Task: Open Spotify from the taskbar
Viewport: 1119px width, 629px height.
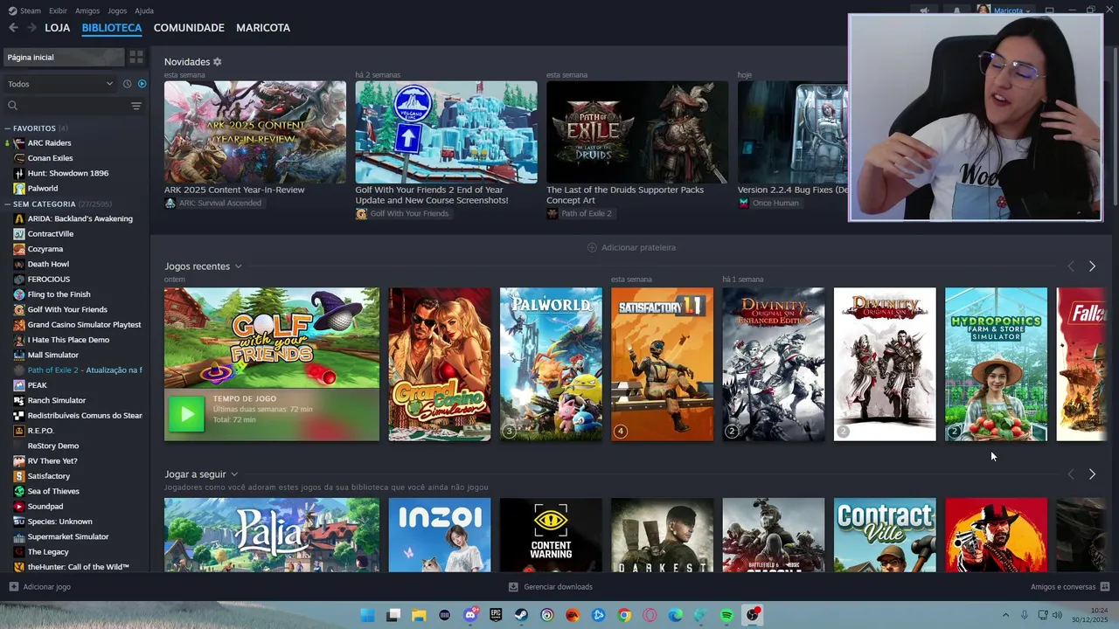Action: tap(726, 615)
